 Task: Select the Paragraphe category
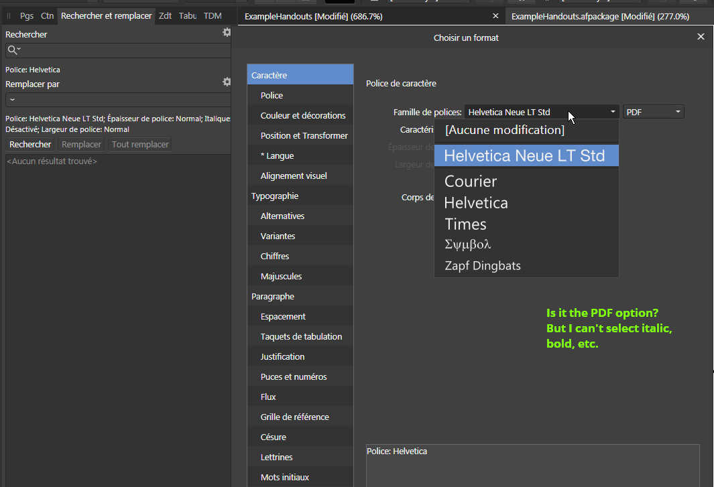pyautogui.click(x=300, y=296)
